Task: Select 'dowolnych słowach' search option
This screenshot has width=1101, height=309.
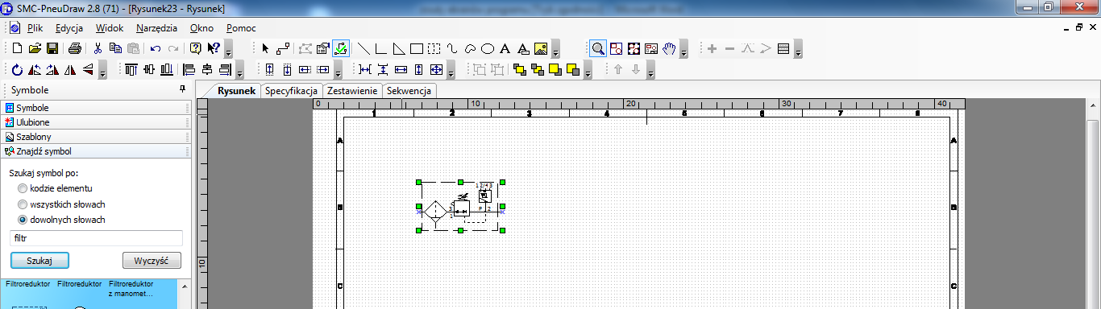Action: [23, 220]
